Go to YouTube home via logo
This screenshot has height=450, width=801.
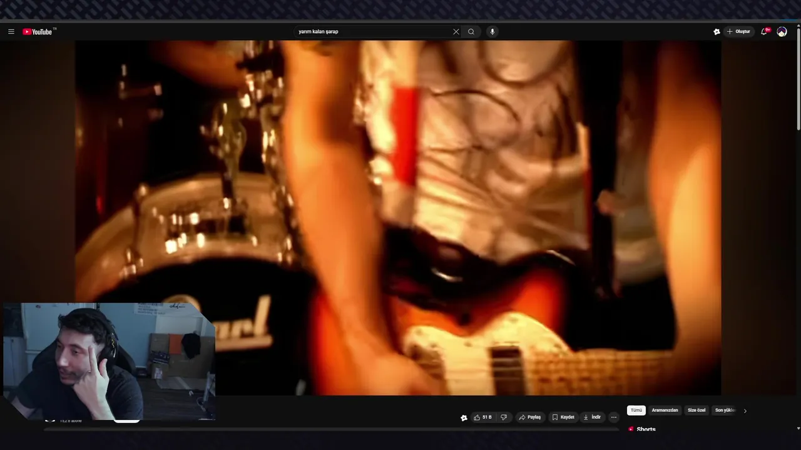pos(38,32)
